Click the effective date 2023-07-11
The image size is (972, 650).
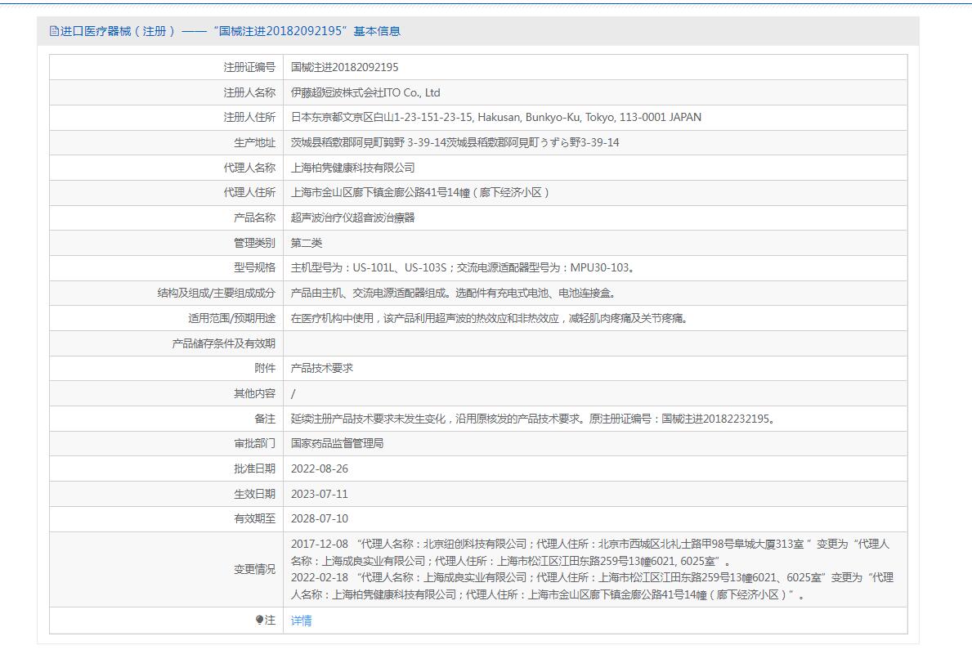point(320,494)
